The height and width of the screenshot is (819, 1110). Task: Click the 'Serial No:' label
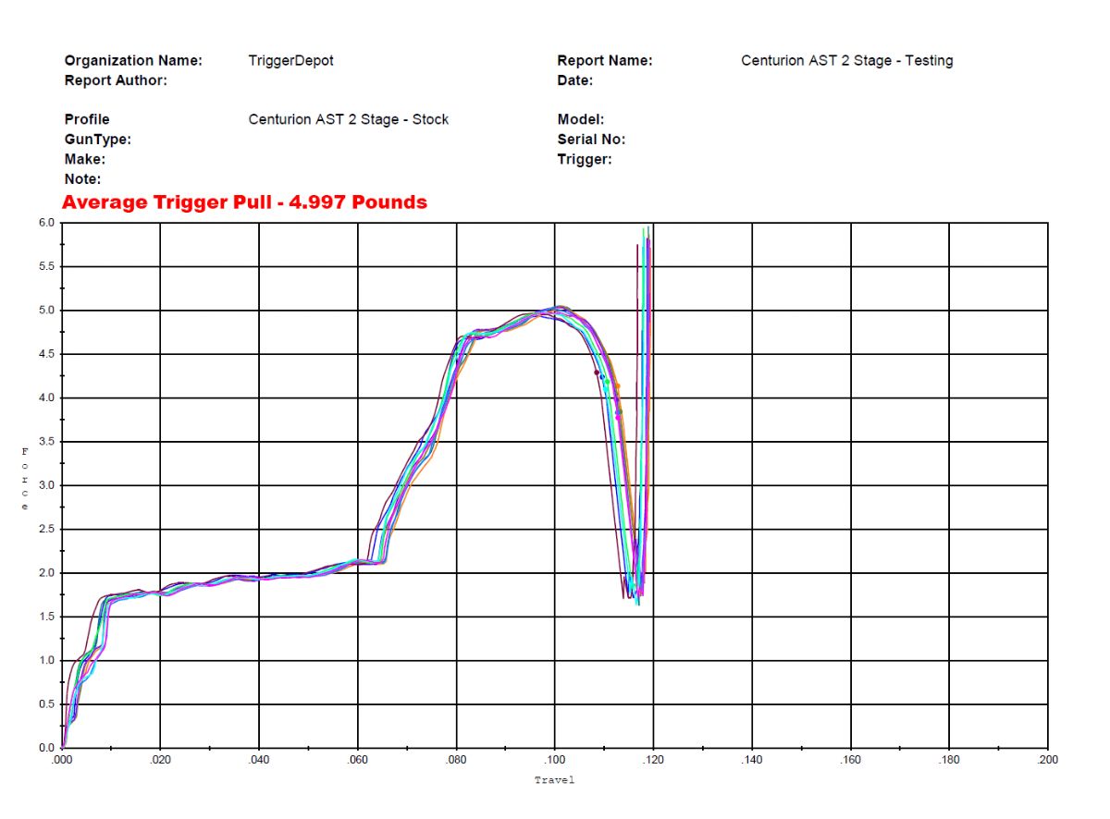(592, 140)
